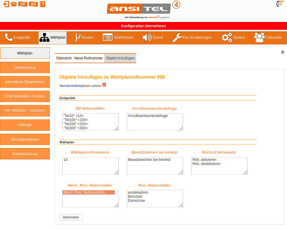Select Rbb. aktivieren in the list
The height and width of the screenshot is (229, 287).
[x=204, y=160]
